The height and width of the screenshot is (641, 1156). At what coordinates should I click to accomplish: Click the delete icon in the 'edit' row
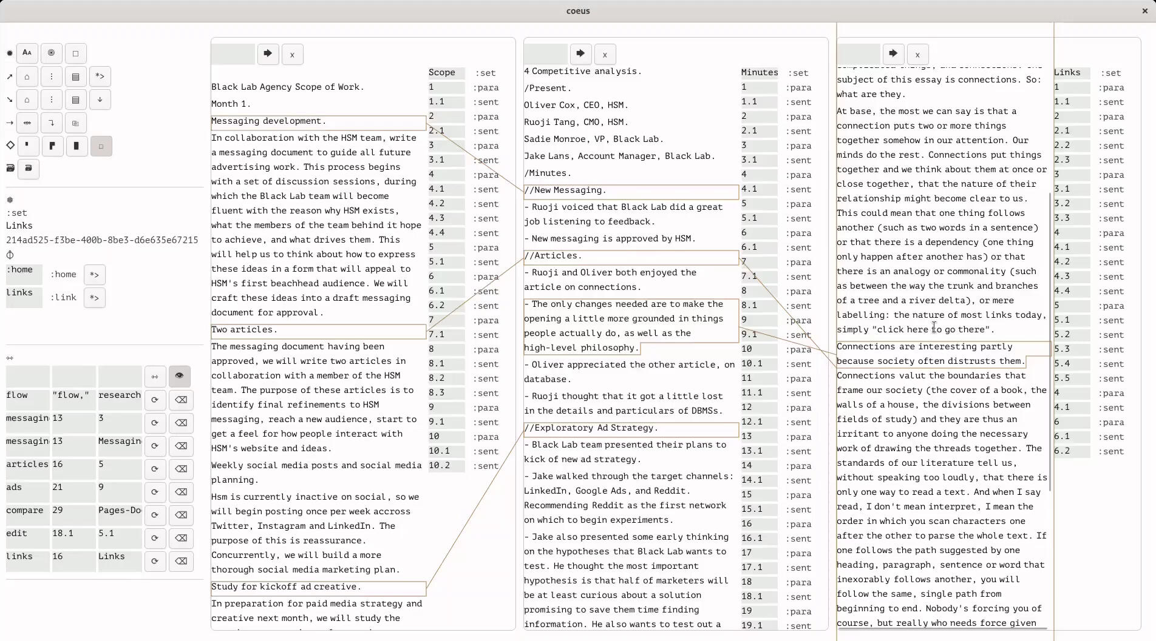(181, 538)
